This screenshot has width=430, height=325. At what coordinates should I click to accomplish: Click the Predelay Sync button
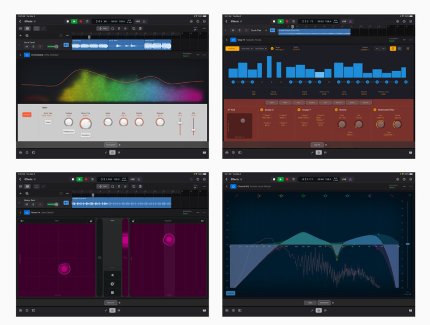pyautogui.click(x=68, y=132)
